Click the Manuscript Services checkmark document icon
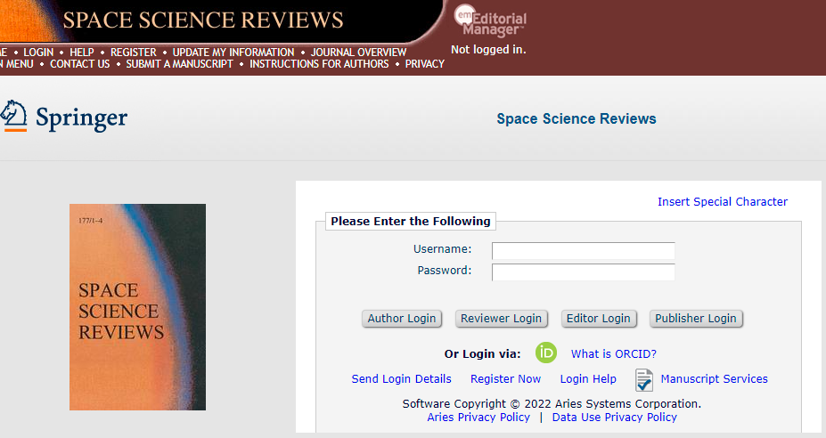The width and height of the screenshot is (826, 438). (644, 380)
